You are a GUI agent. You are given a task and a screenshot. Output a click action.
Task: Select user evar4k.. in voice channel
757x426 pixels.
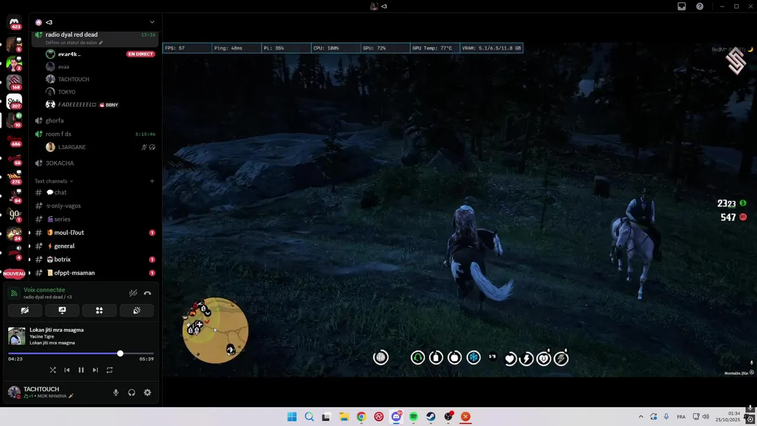click(x=69, y=54)
